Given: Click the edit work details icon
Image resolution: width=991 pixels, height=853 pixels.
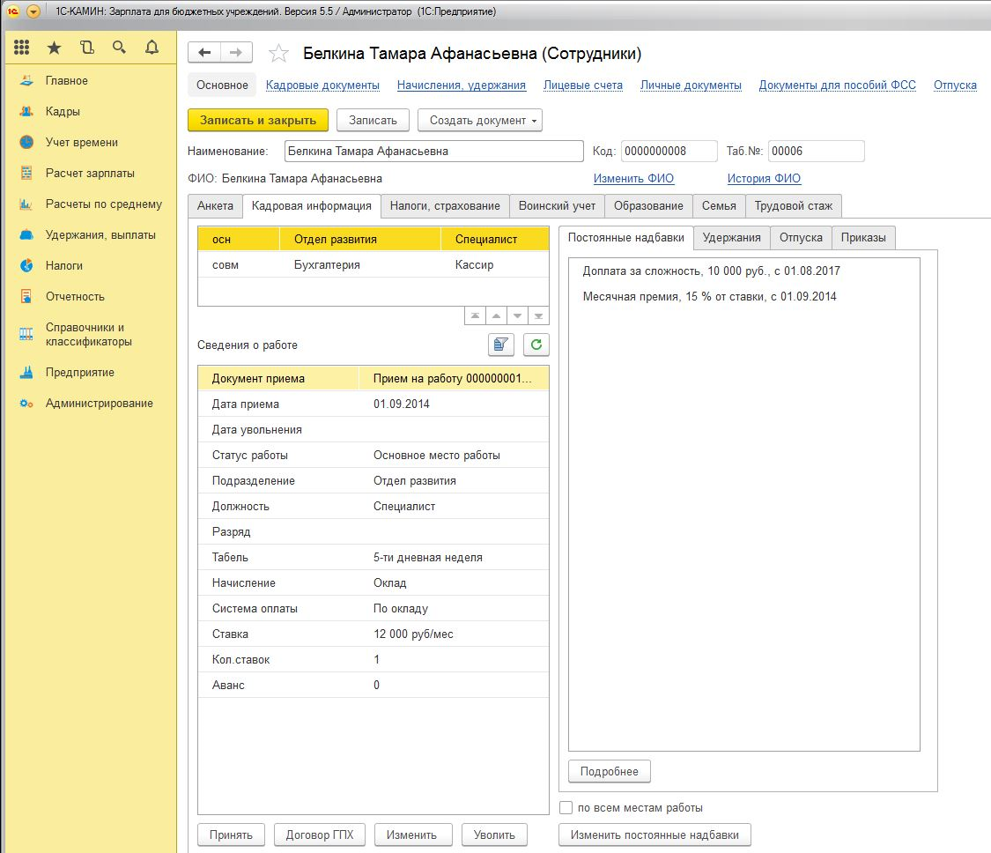Looking at the screenshot, I should click(501, 345).
